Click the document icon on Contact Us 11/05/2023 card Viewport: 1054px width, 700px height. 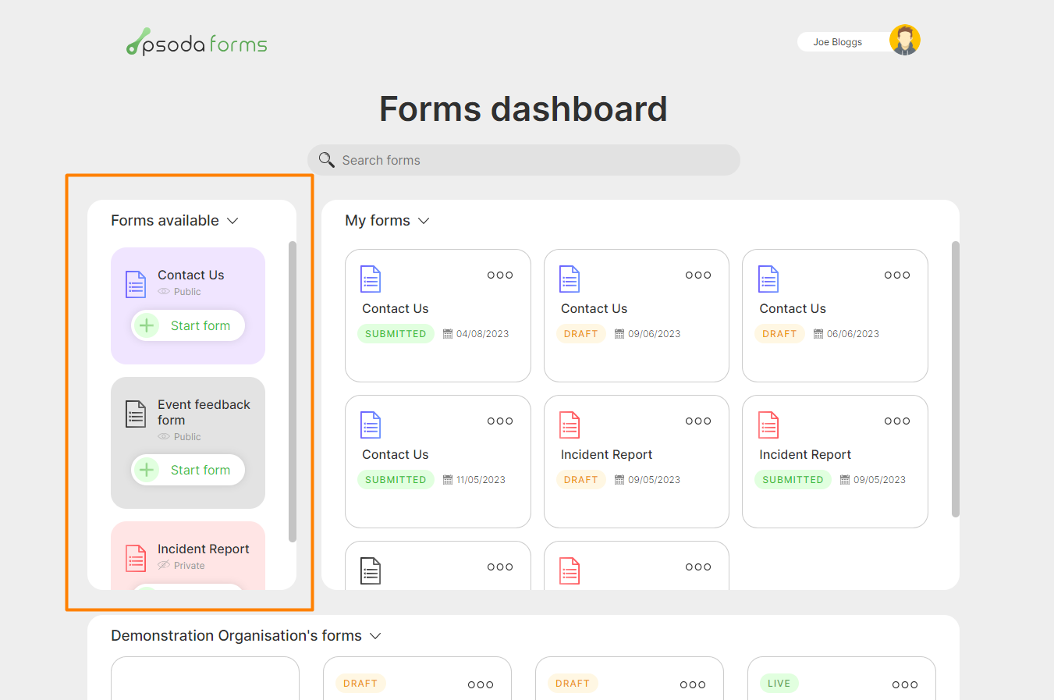[371, 425]
